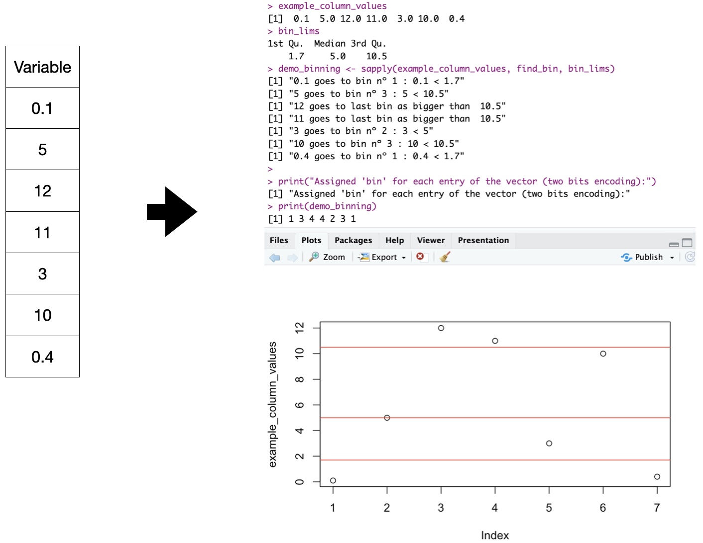Switch to the Viewer tab
The image size is (703, 543).
(431, 241)
